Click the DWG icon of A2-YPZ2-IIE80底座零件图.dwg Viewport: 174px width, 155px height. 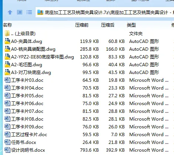(7, 57)
